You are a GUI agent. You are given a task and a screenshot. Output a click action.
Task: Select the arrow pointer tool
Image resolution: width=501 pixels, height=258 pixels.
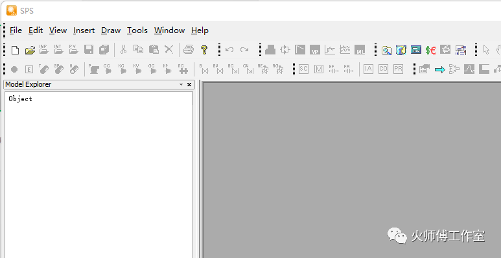coord(486,50)
